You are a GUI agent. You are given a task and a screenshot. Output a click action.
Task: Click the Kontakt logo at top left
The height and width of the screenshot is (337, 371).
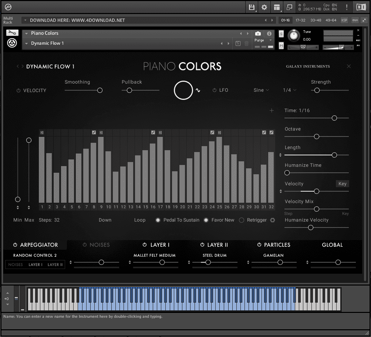tap(8, 7)
